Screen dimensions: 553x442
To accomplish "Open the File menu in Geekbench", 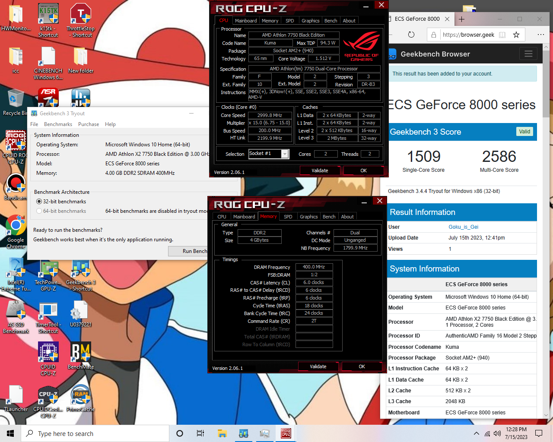I will [x=34, y=124].
